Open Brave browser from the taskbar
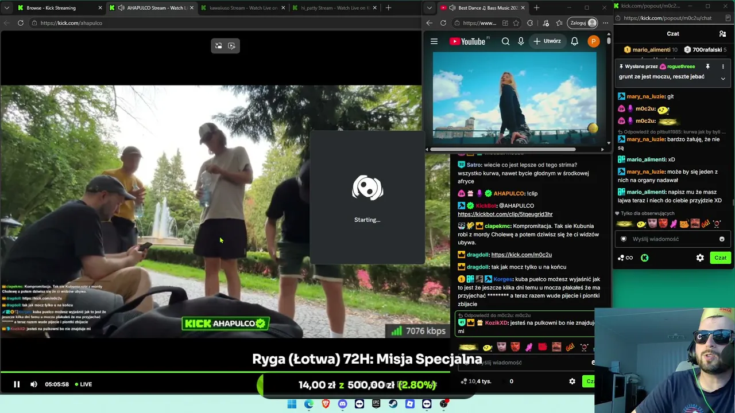The image size is (735, 413). (x=326, y=404)
